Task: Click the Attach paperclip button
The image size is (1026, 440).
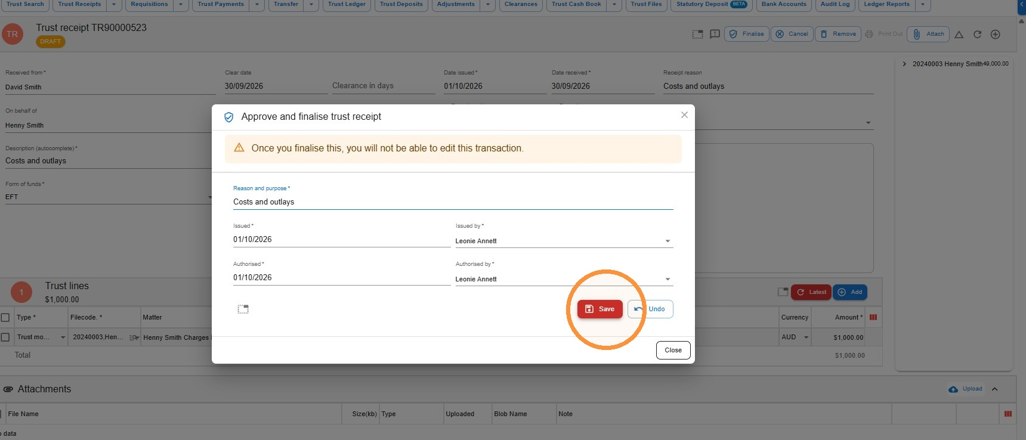Action: (x=928, y=34)
